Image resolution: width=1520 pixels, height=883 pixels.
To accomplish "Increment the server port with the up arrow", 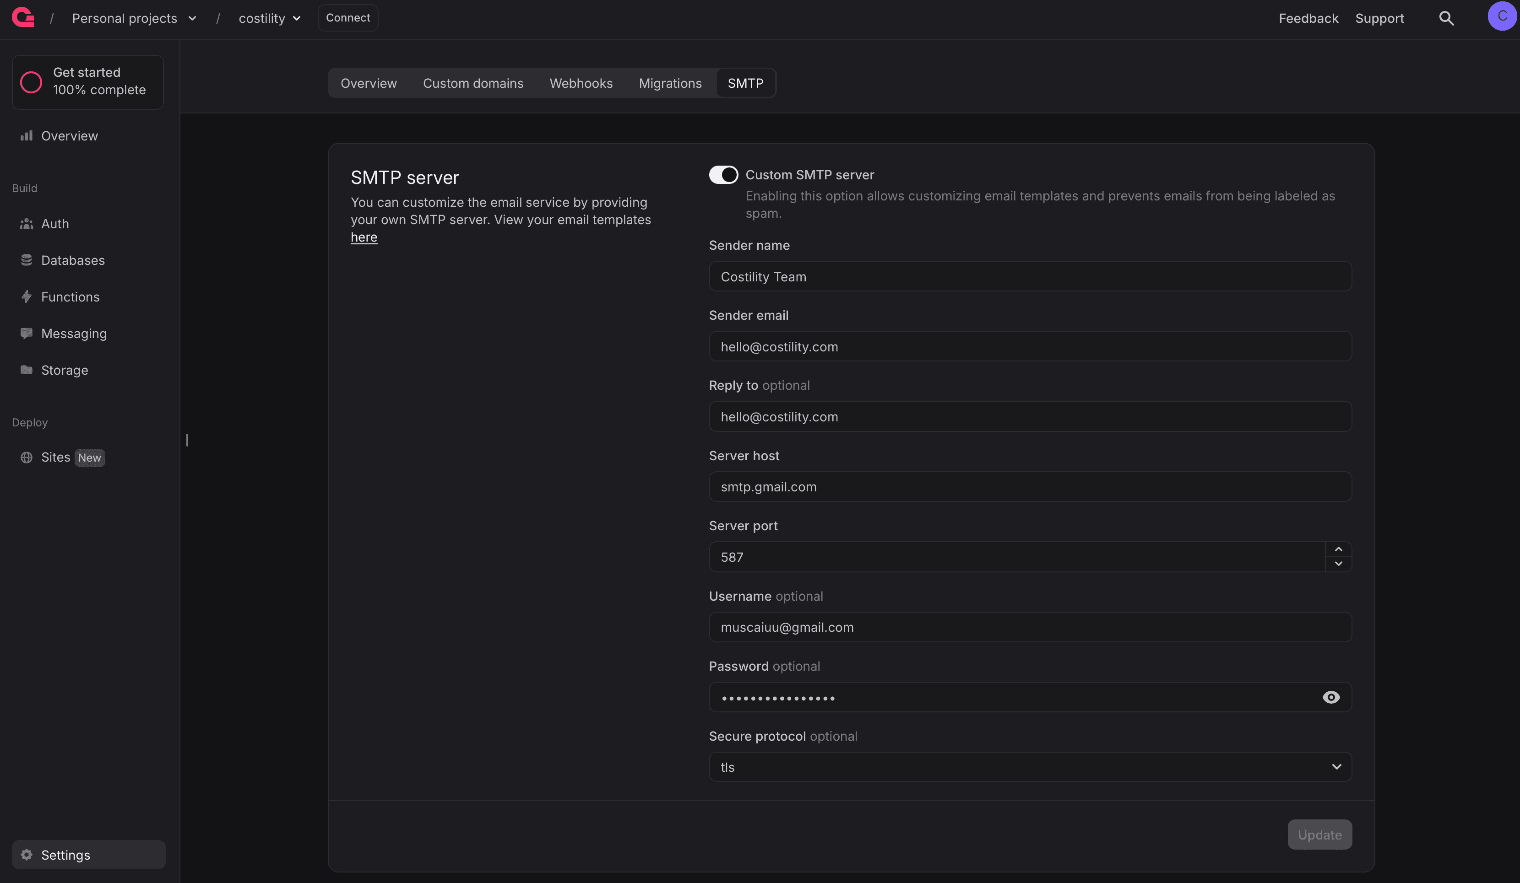I will tap(1338, 549).
